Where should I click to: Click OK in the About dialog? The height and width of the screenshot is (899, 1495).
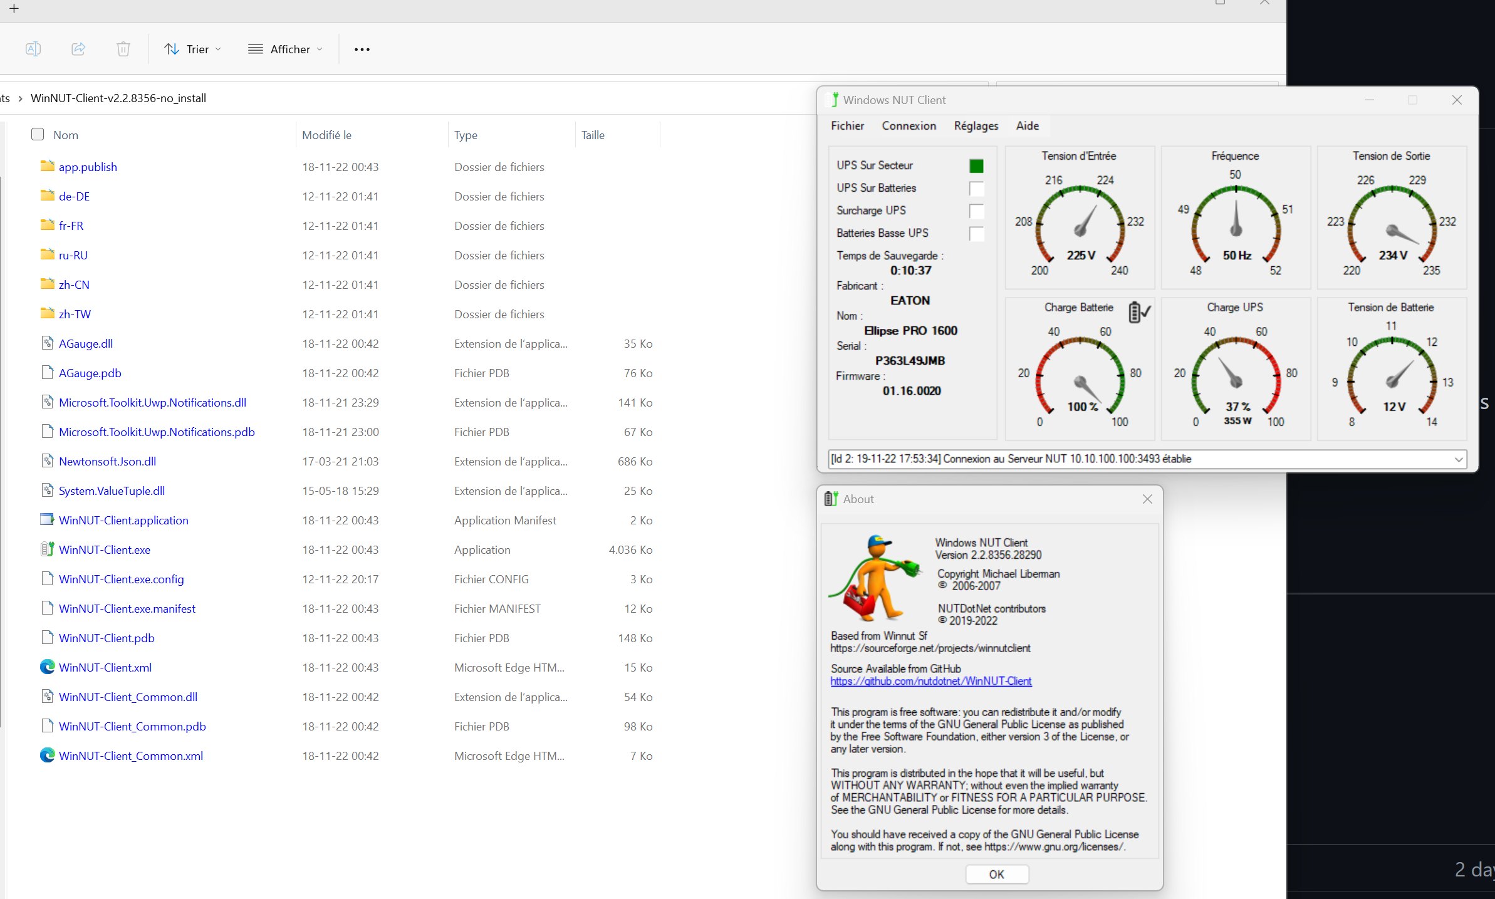tap(996, 874)
